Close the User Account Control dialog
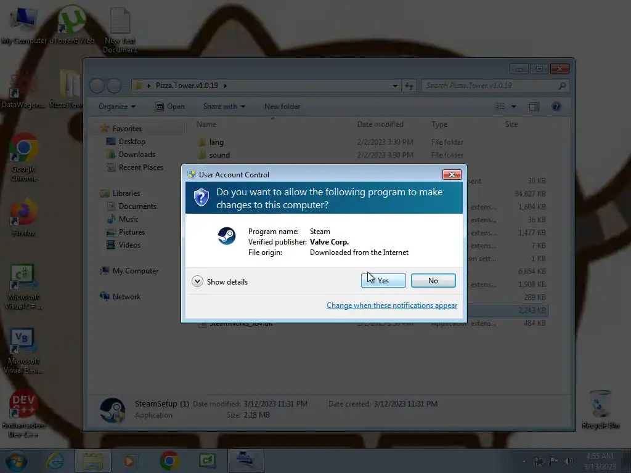This screenshot has height=473, width=631. click(452, 174)
